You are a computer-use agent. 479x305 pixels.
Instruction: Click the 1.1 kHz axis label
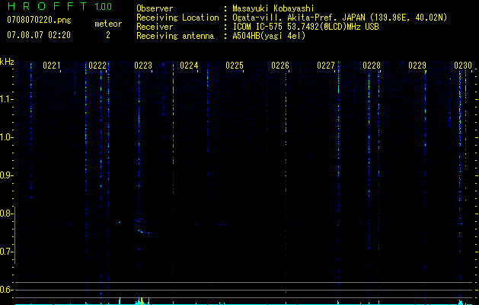coord(7,99)
